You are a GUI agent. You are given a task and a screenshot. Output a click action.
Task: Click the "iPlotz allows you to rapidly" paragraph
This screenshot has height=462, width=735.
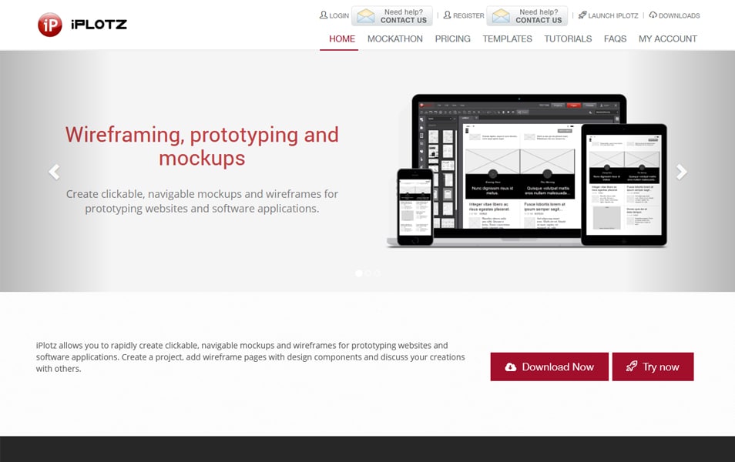250,357
